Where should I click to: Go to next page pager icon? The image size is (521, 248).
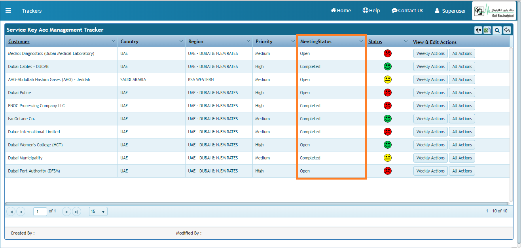point(66,212)
